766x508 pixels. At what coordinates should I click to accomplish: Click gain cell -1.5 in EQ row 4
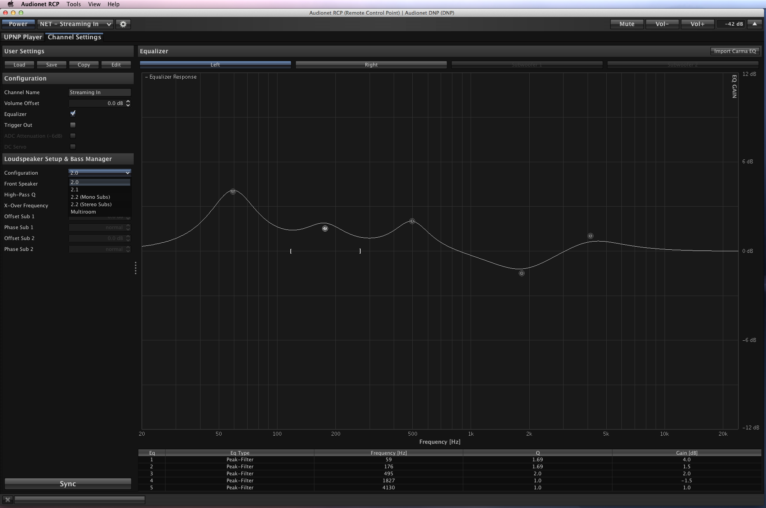tap(687, 480)
